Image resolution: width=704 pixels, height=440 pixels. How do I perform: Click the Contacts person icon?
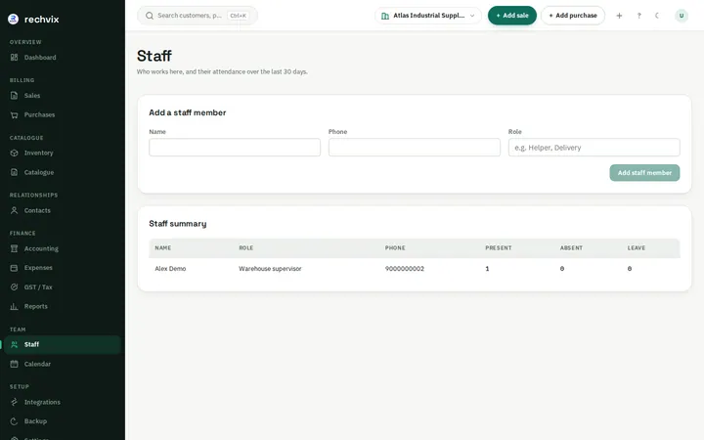click(15, 210)
